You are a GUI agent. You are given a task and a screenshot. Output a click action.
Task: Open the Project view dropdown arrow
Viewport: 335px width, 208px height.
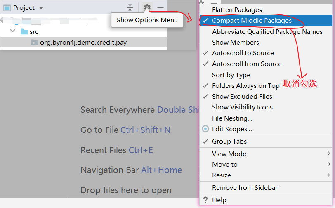(x=41, y=8)
